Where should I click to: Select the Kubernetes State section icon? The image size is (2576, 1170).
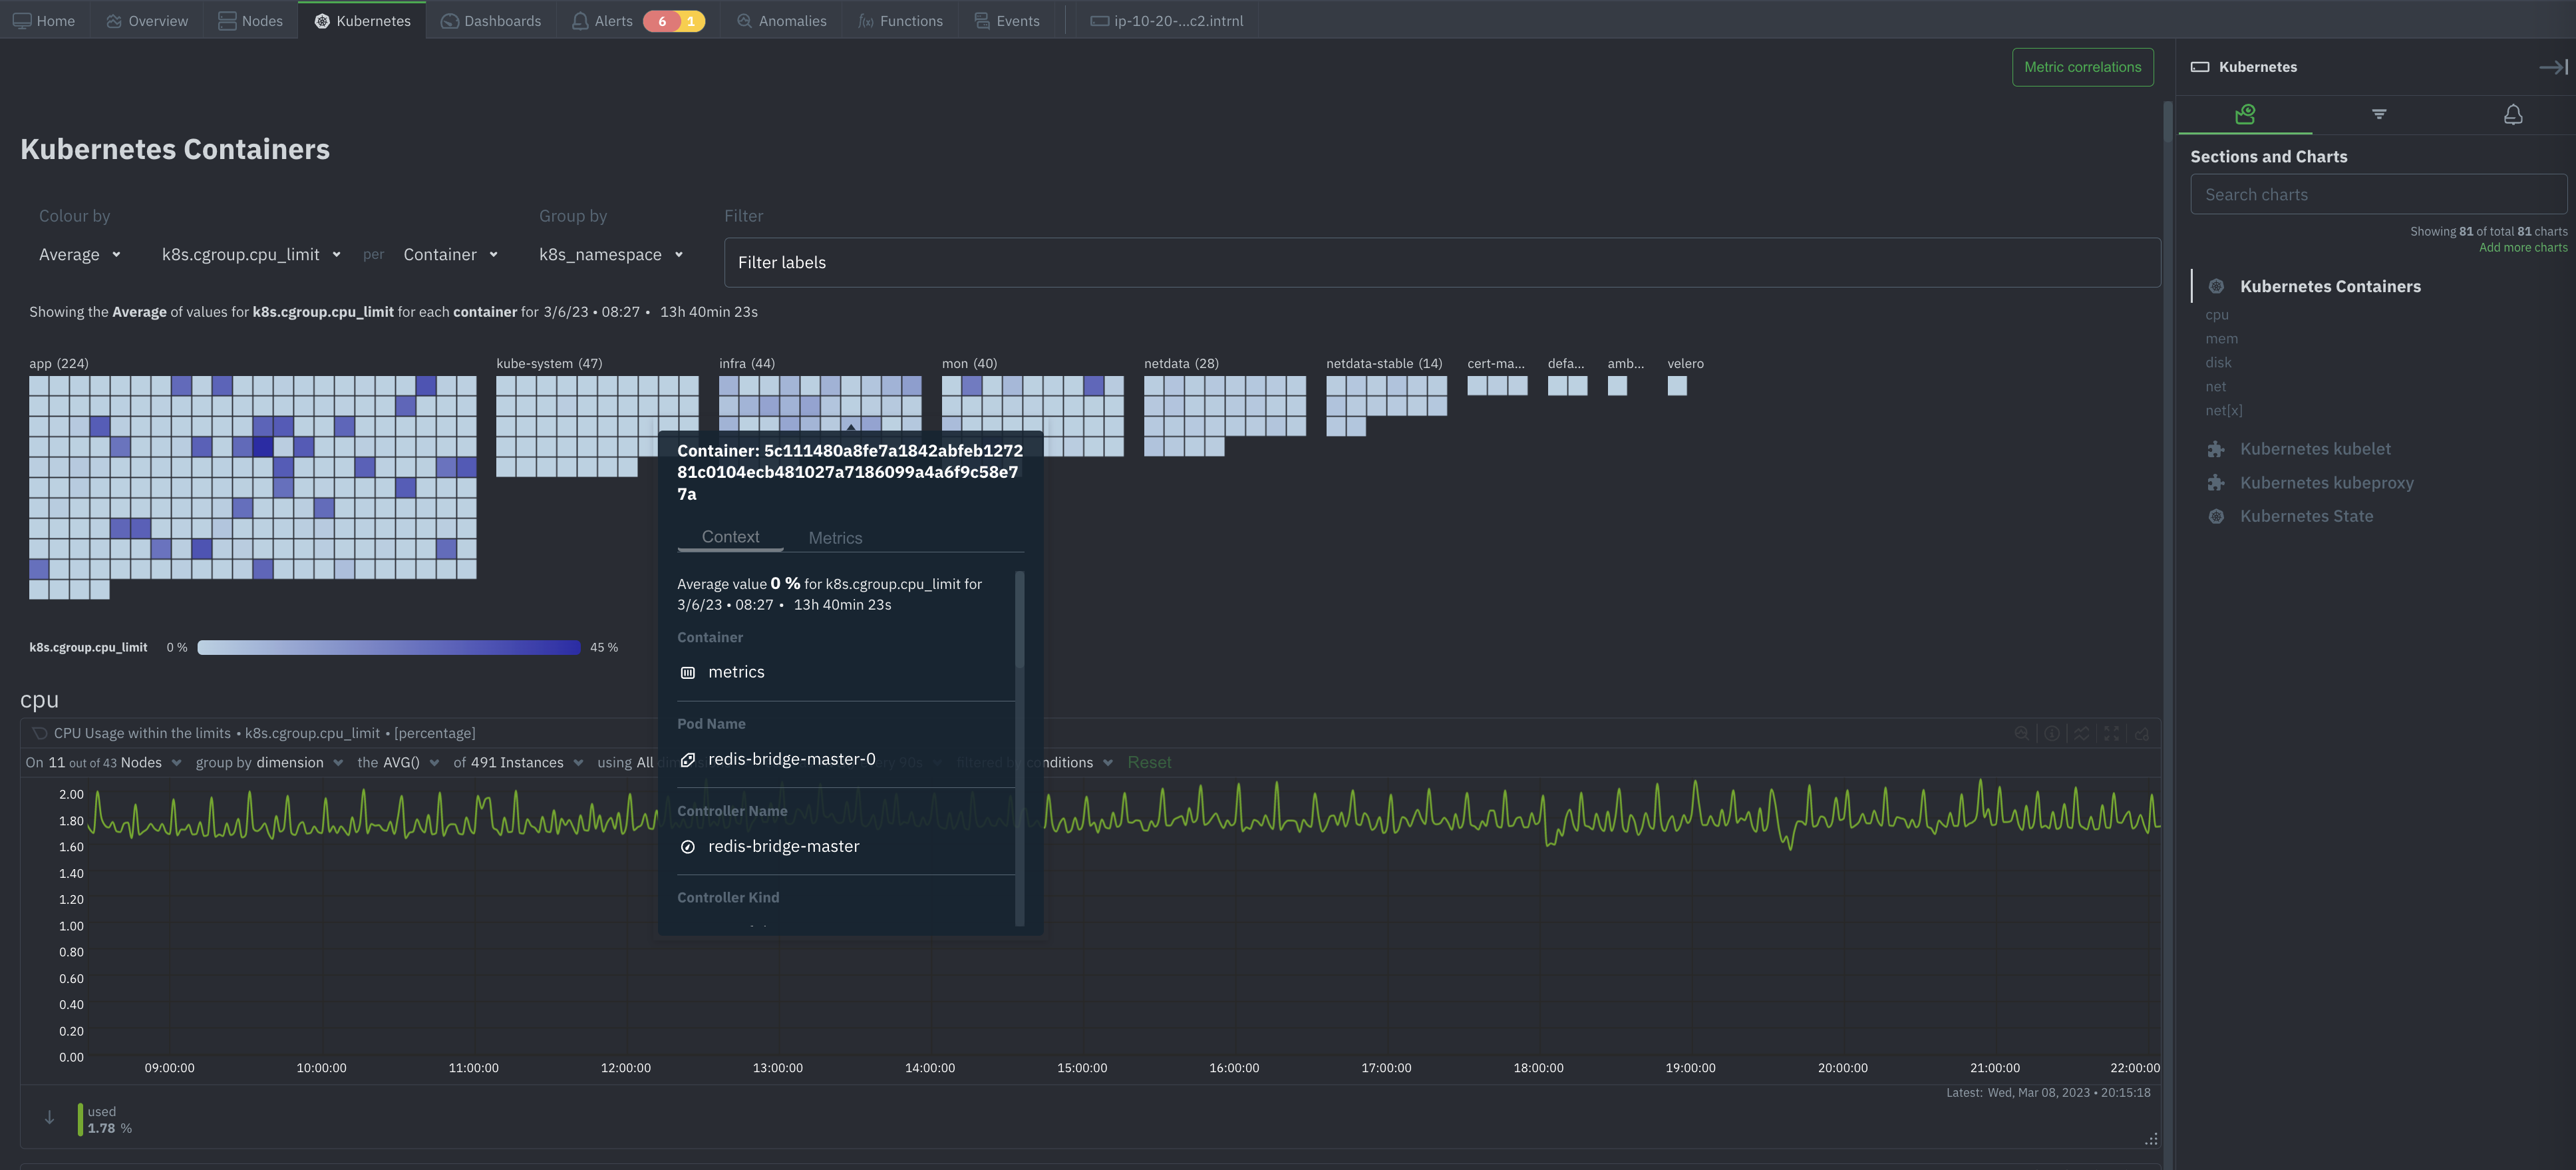coord(2217,515)
